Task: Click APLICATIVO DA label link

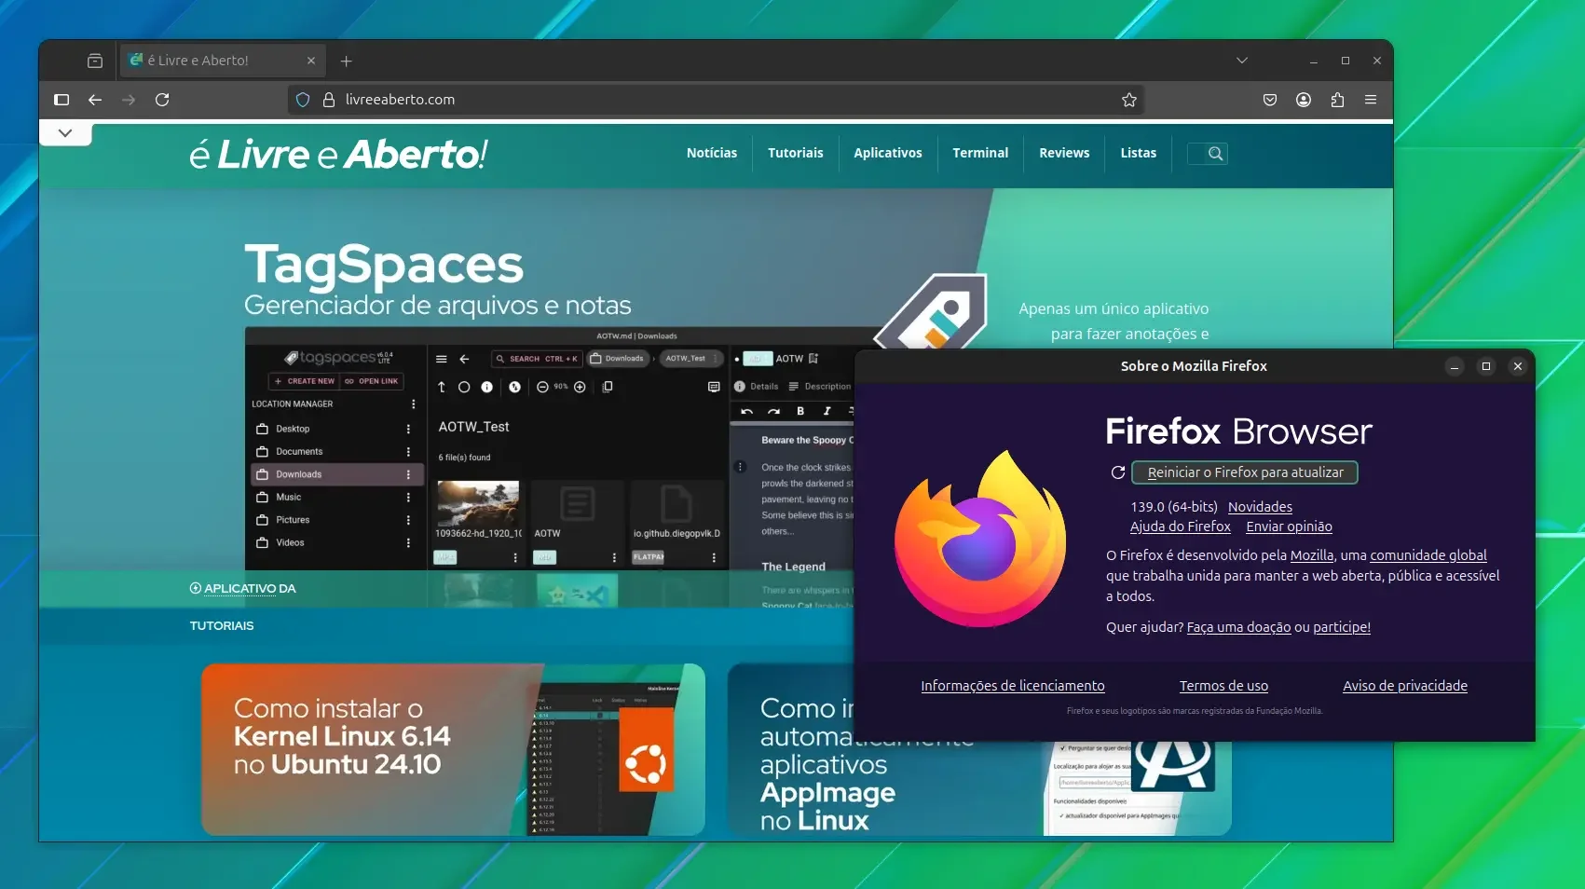Action: (x=243, y=589)
